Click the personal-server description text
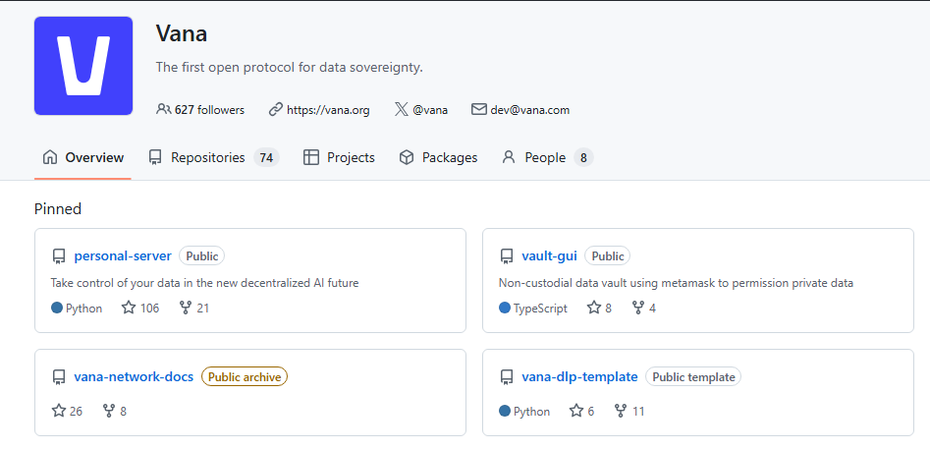The width and height of the screenshot is (930, 450). (x=204, y=283)
